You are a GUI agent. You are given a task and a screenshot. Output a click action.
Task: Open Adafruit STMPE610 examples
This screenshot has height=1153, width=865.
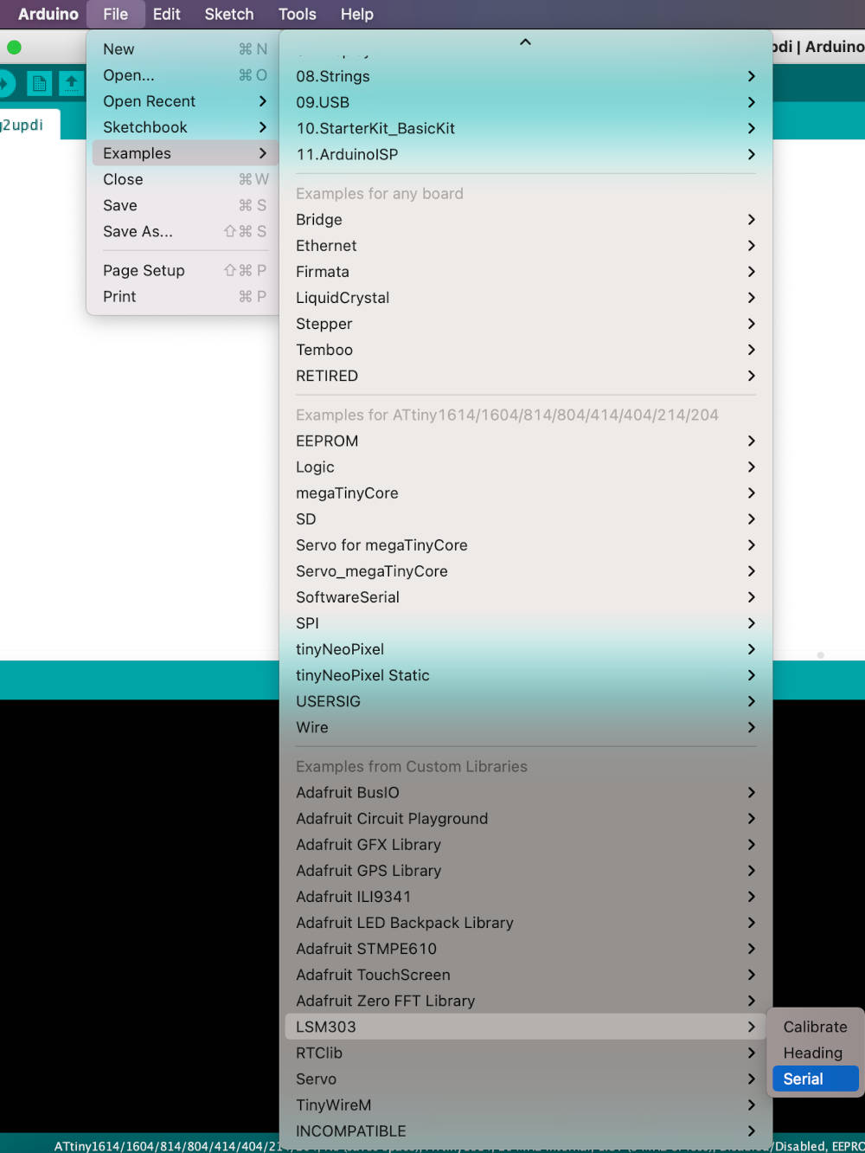click(x=525, y=948)
